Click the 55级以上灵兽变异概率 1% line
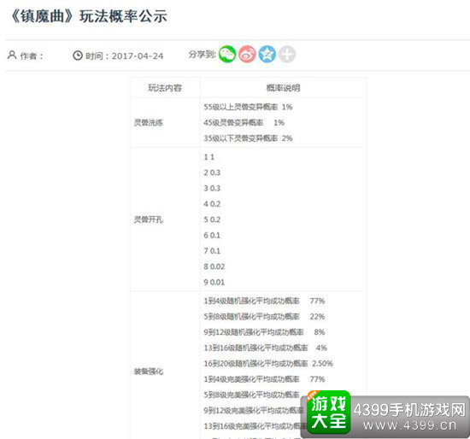Screen dimensions: 470x439 pos(248,107)
